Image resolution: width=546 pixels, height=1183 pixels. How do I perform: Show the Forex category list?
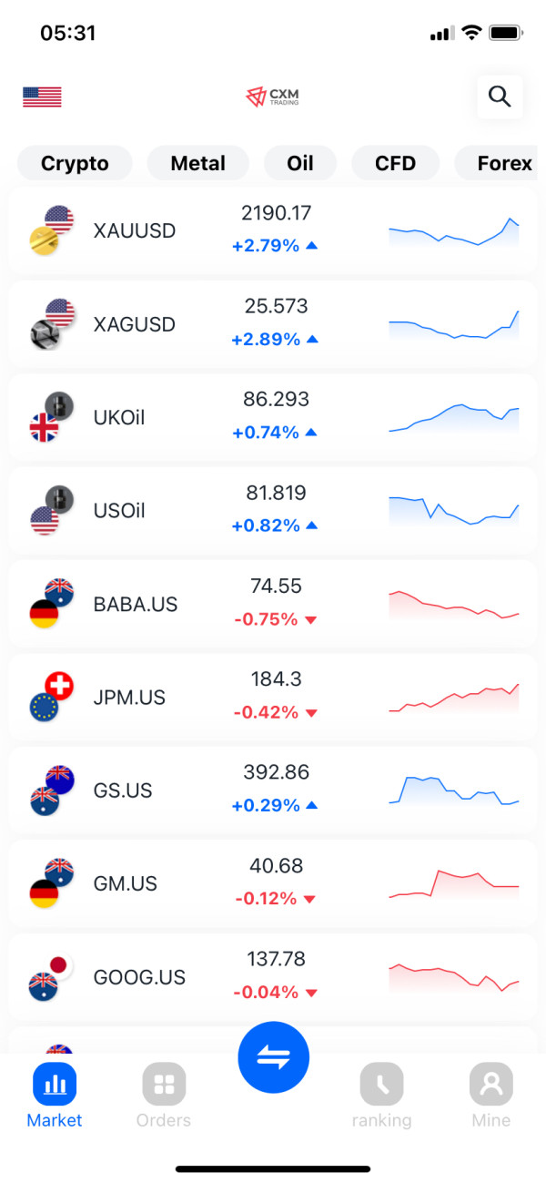coord(504,164)
